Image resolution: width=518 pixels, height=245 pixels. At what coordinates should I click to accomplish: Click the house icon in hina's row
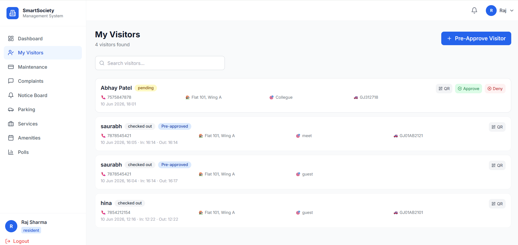point(201,213)
